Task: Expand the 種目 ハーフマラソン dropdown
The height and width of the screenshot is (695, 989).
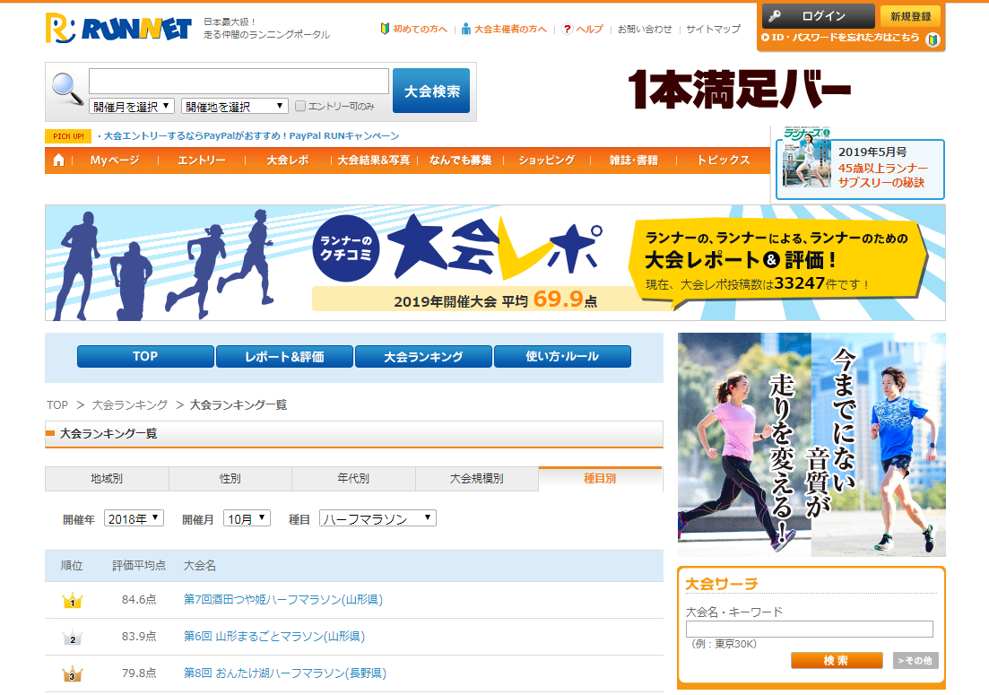Action: tap(377, 518)
